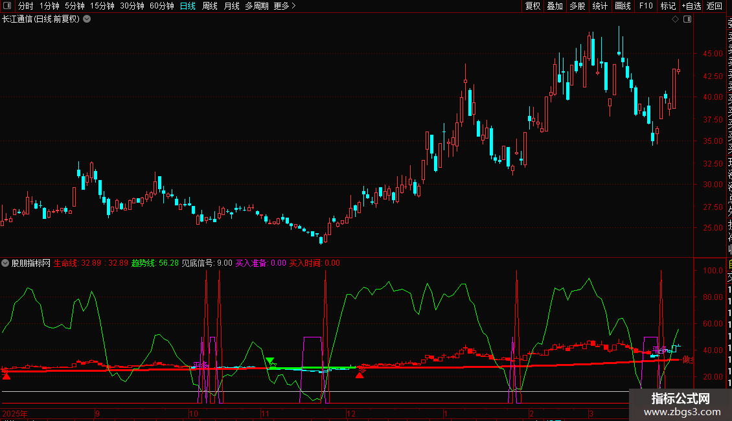732x421 pixels.
Task: Click the 买入准备 0.00 label
Action: [x=260, y=263]
